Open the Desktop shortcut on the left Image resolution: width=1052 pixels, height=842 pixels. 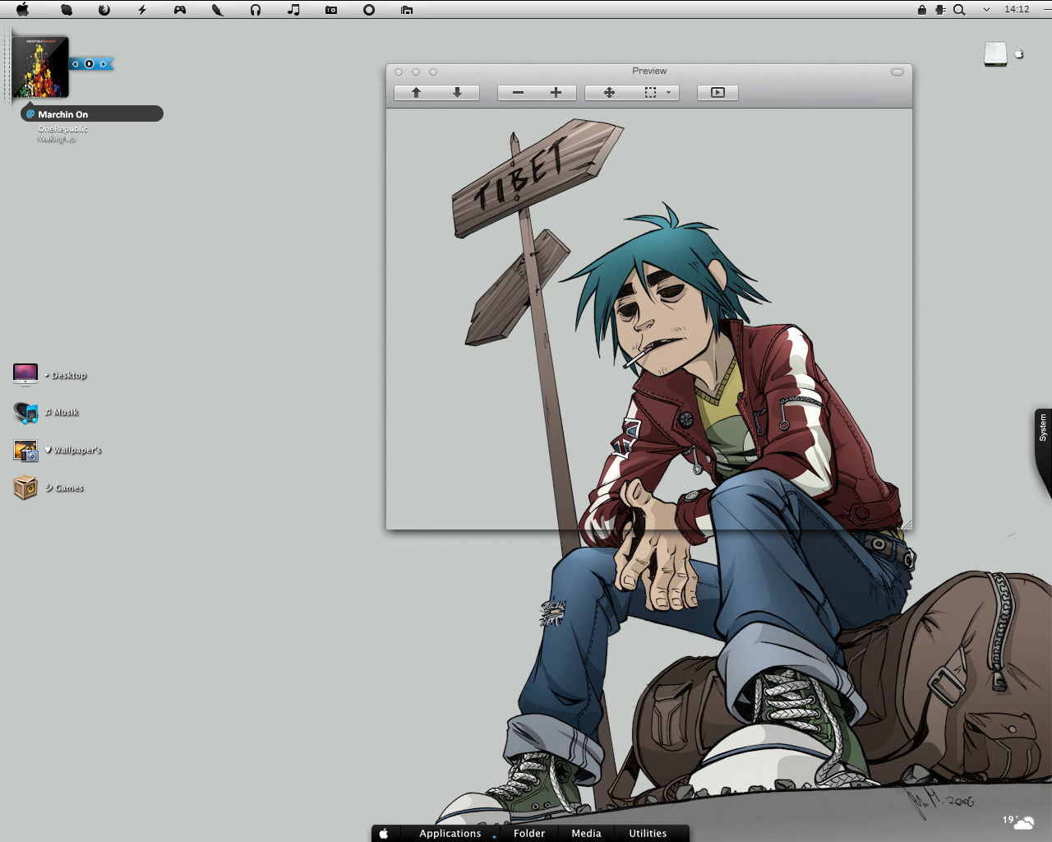click(49, 375)
